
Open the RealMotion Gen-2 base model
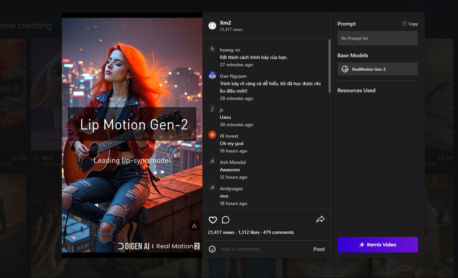pyautogui.click(x=378, y=69)
